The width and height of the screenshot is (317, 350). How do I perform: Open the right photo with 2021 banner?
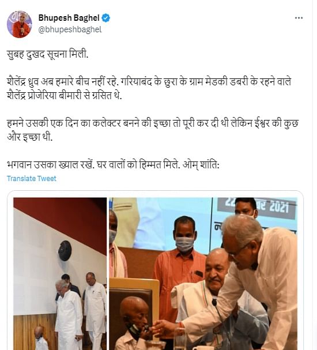coord(203,274)
